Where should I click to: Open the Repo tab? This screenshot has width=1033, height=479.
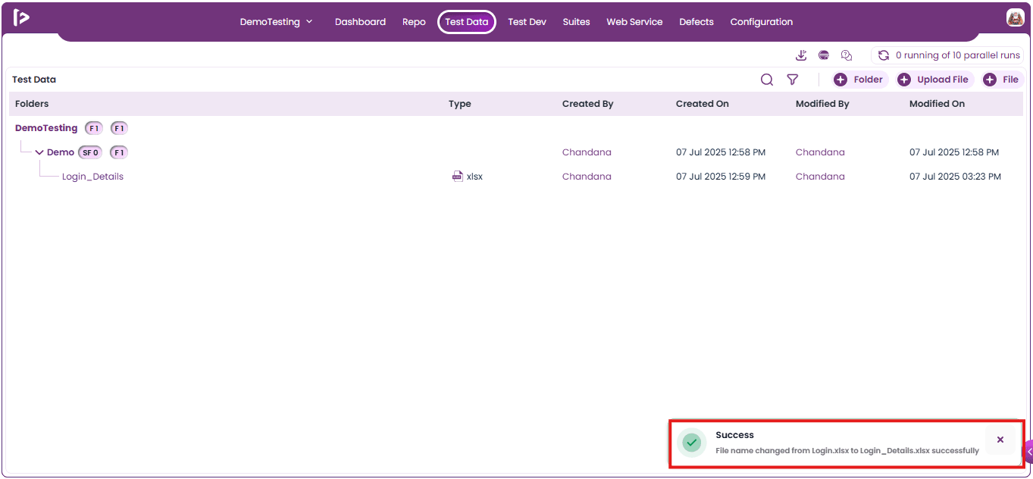coord(414,22)
